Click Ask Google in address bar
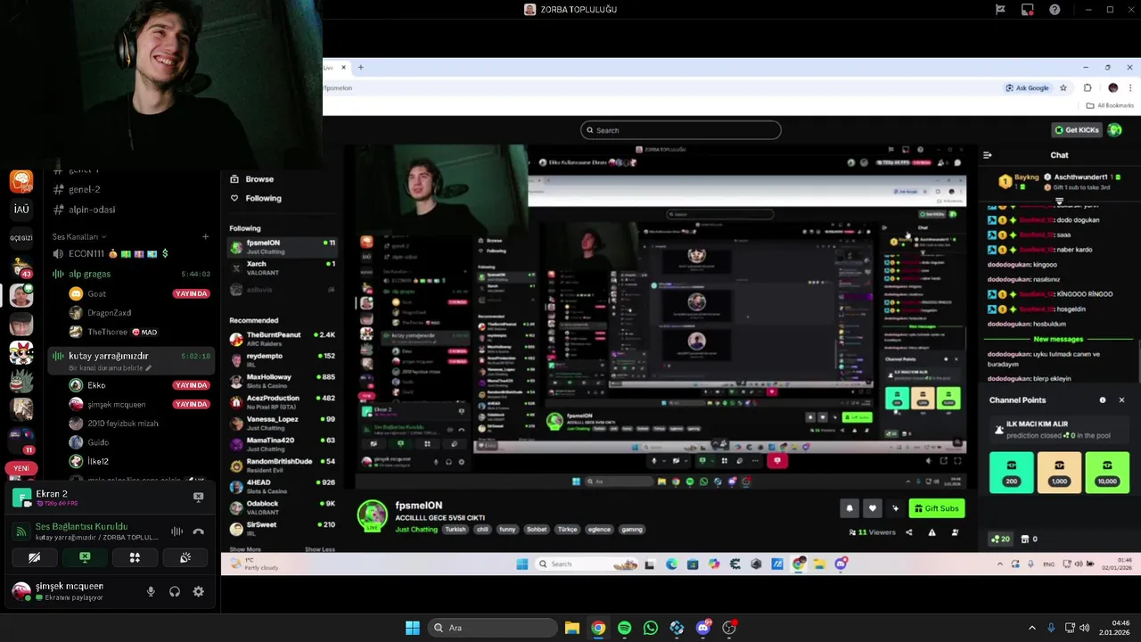The width and height of the screenshot is (1141, 642). [x=1027, y=88]
